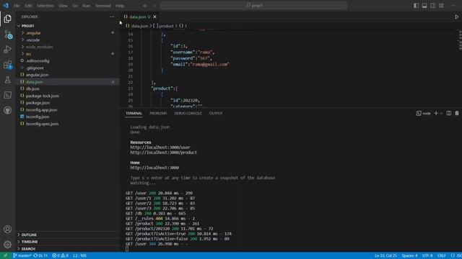
Task: Select the TERMINAL panel tab
Action: click(x=134, y=113)
